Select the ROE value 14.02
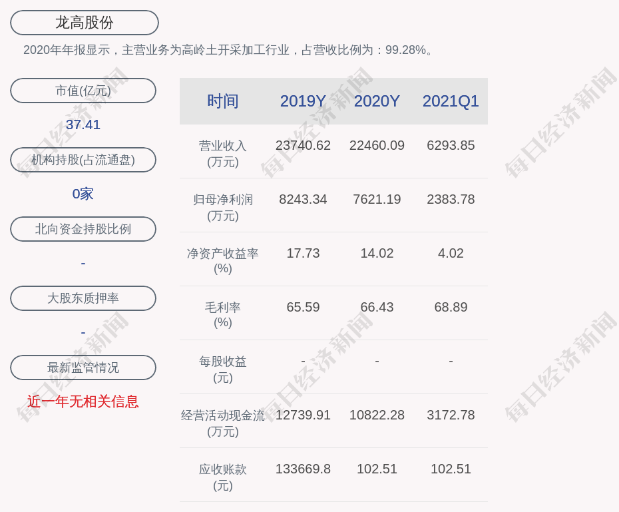The width and height of the screenshot is (619, 512). pos(377,253)
